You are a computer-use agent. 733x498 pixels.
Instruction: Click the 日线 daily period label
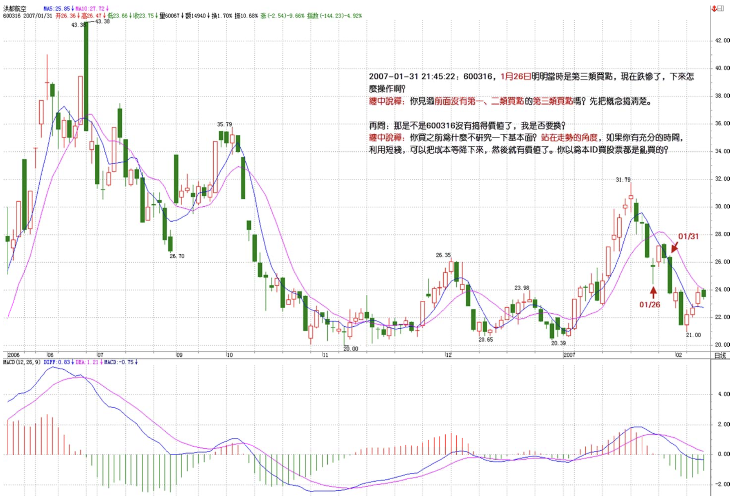pyautogui.click(x=720, y=355)
